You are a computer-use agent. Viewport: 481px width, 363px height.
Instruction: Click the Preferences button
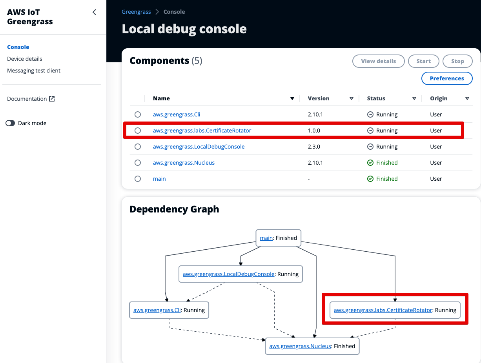click(x=447, y=78)
